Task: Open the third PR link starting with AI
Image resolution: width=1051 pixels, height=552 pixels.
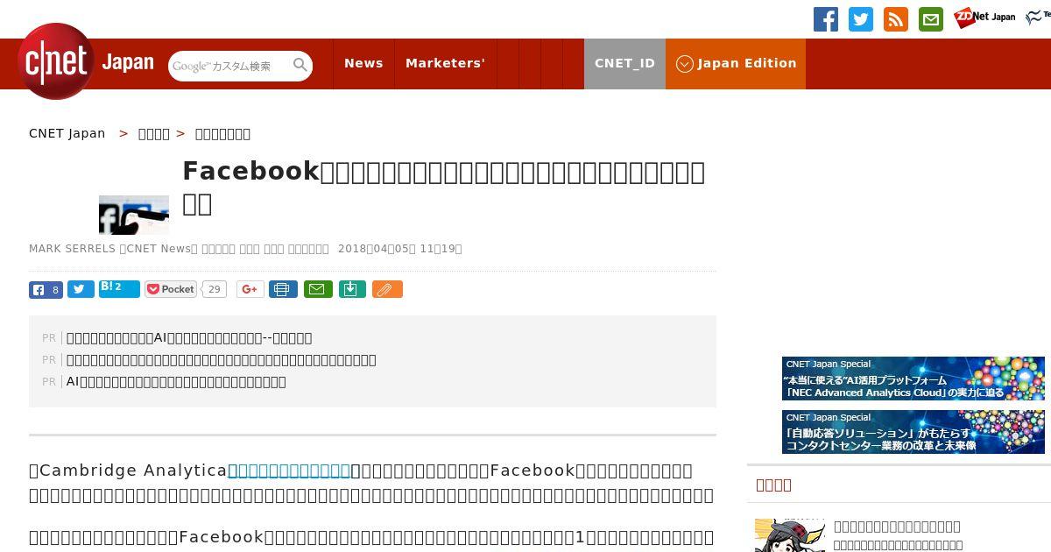Action: (x=176, y=381)
